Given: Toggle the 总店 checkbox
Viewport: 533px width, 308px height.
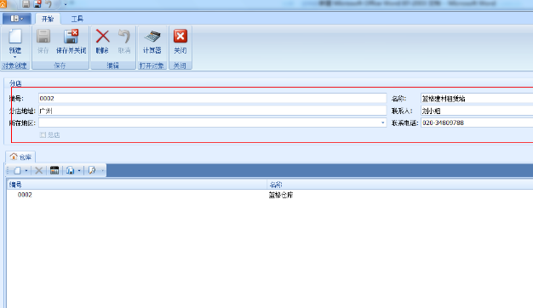Looking at the screenshot, I should (x=43, y=135).
